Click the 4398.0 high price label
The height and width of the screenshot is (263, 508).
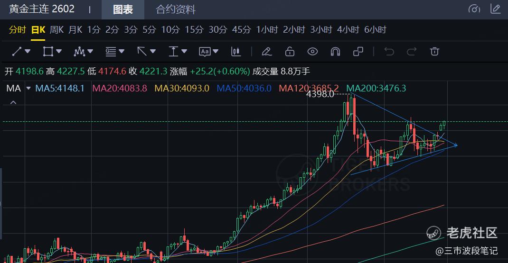[320, 94]
